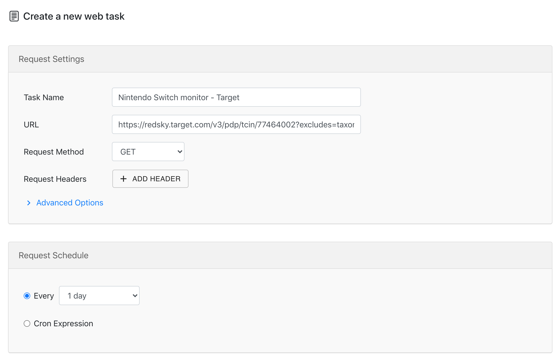Expand the Advanced Options chevron
Screen dimensions: 560x362
click(29, 203)
